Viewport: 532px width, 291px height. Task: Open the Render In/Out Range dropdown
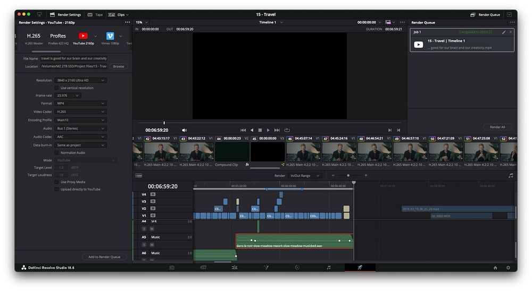[305, 176]
